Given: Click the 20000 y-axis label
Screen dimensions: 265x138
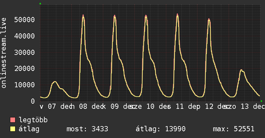Looking at the screenshot, I should [24, 68].
